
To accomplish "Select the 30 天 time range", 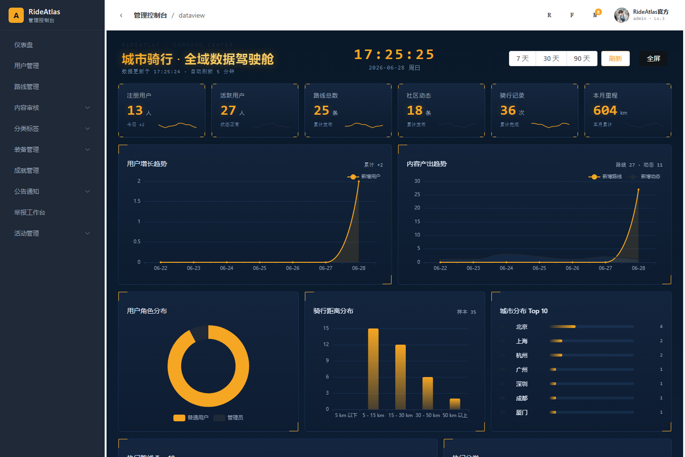I will click(551, 59).
